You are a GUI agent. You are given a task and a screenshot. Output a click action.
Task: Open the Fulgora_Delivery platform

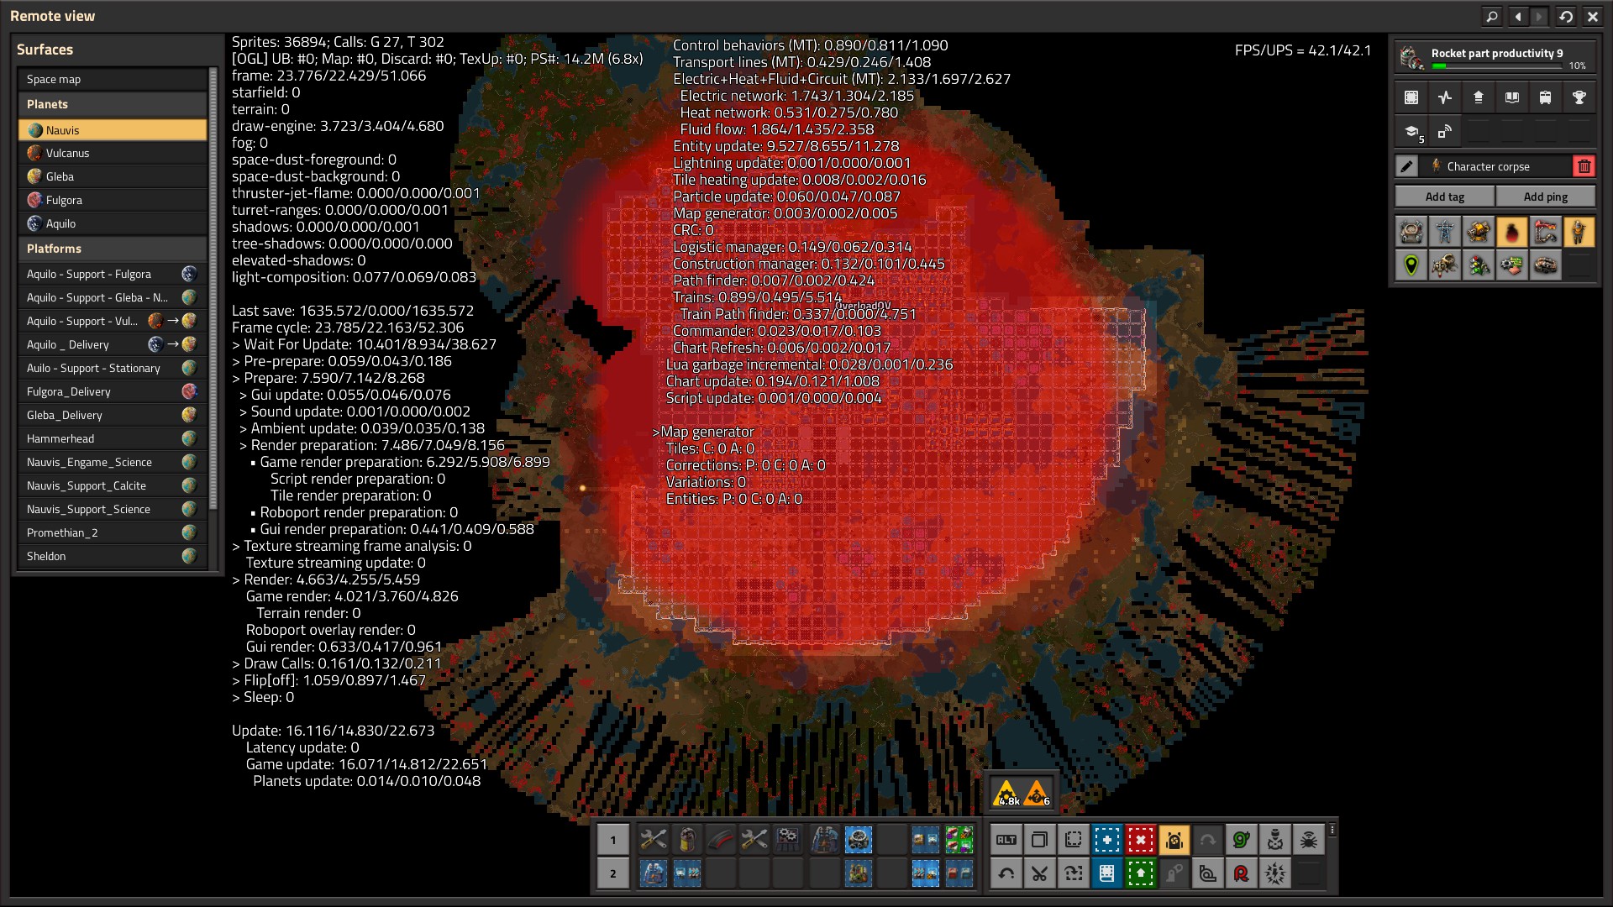[x=113, y=391]
